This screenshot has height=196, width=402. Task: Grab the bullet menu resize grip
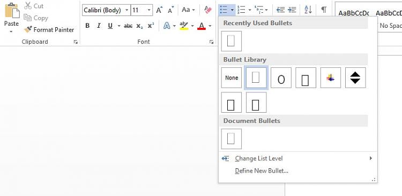(x=374, y=180)
